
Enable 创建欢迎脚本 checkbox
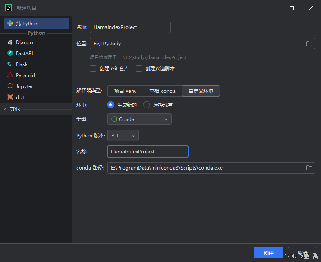tap(139, 68)
